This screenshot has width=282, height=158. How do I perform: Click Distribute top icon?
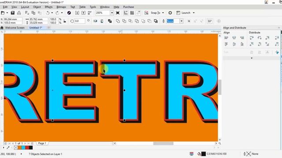[x=252, y=44]
